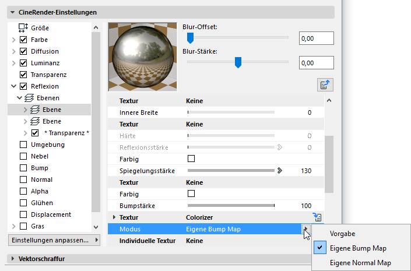Select the Displacement channel label
The image size is (411, 271).
pyautogui.click(x=51, y=214)
